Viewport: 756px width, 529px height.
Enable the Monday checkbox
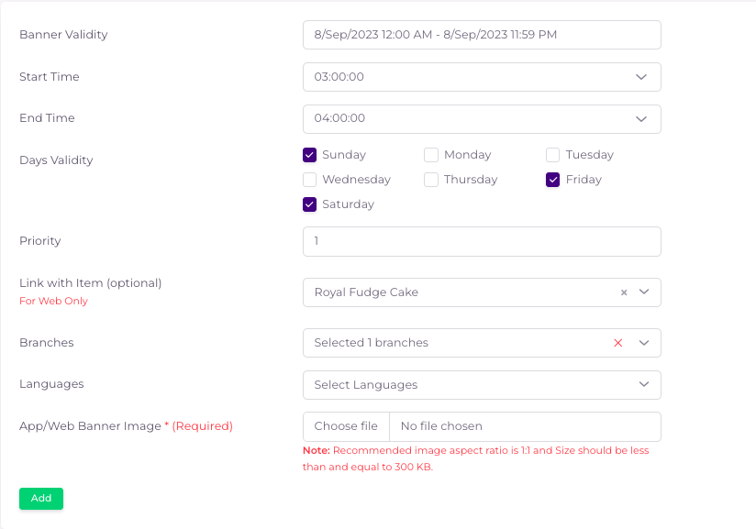(431, 155)
